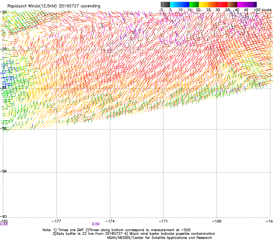Select the yellow 20-25 knots legend segment
The width and height of the screenshot is (273, 240).
point(204,4)
